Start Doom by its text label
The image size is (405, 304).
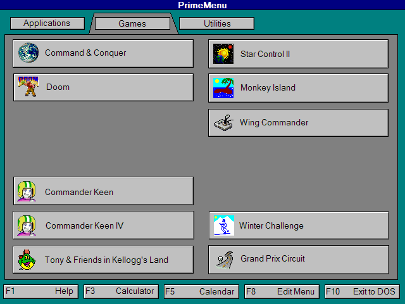(58, 87)
